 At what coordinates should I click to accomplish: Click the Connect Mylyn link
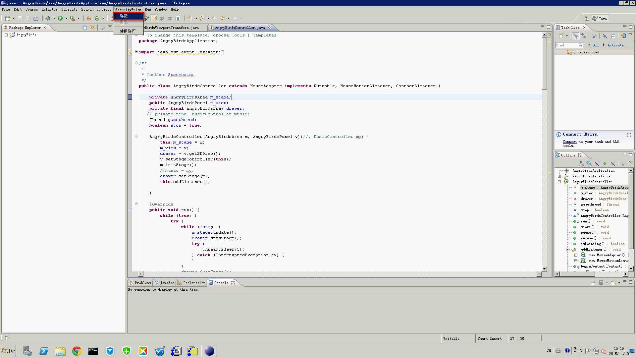tap(570, 142)
